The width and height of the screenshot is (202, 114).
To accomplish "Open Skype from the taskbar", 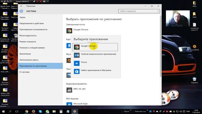I will coord(40,111).
